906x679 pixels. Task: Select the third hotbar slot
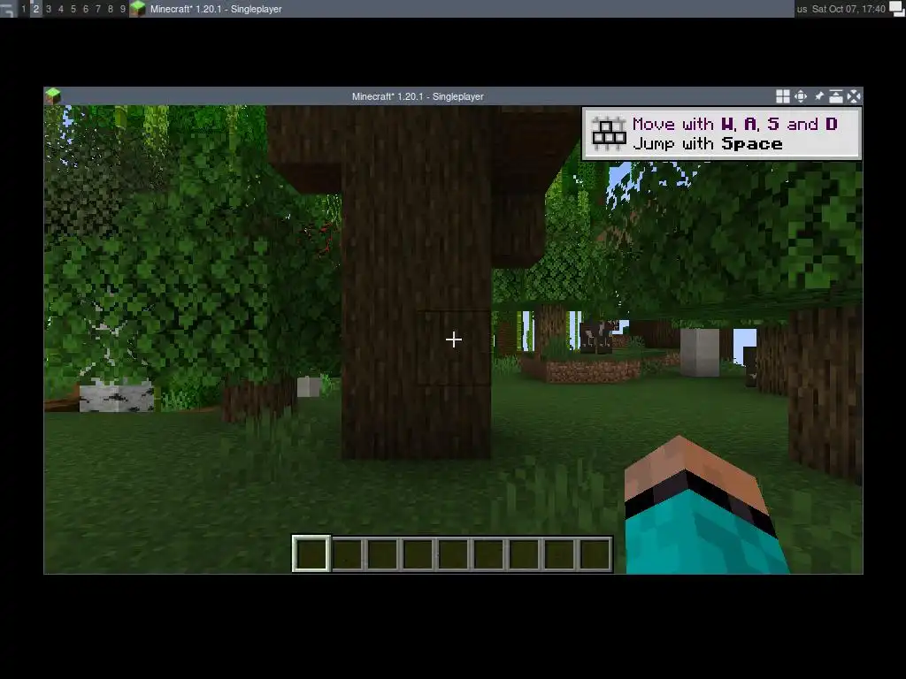click(x=382, y=553)
